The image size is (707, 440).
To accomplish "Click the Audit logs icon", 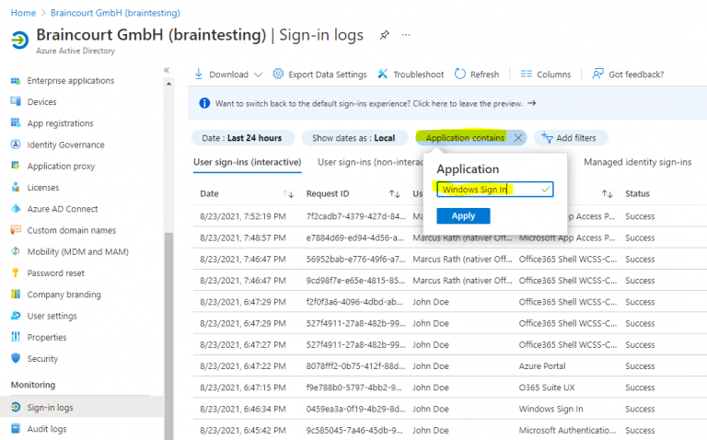I will [16, 428].
